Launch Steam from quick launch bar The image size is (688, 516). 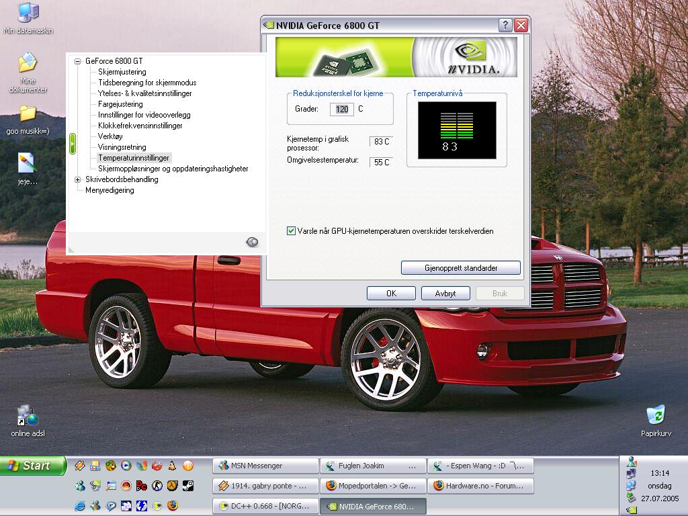pyautogui.click(x=187, y=486)
